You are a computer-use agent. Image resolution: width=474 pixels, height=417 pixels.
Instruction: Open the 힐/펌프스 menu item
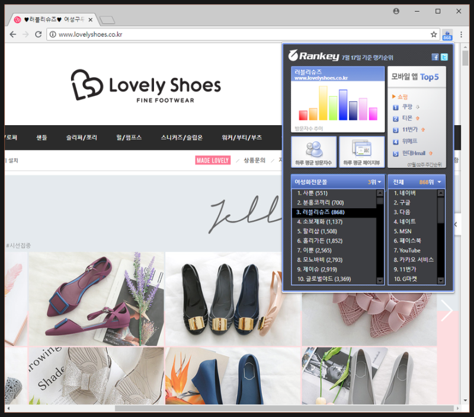point(129,138)
